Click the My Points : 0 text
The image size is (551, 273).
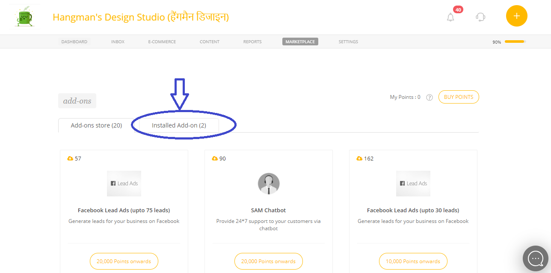(x=405, y=97)
